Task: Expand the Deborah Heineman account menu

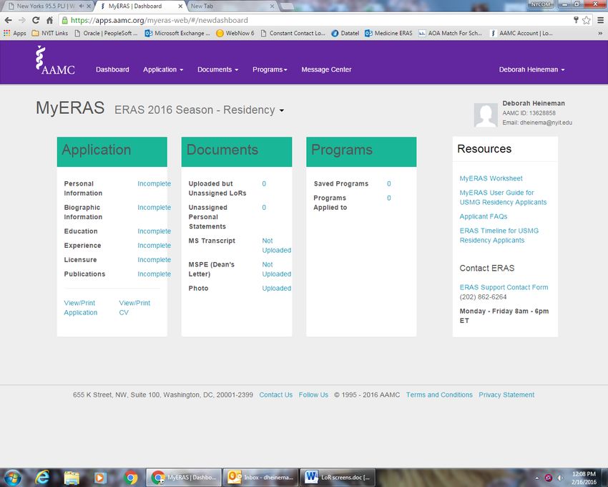Action: [531, 69]
